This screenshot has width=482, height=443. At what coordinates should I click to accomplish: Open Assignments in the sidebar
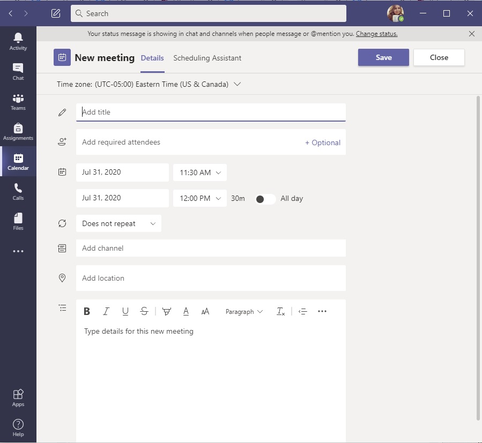(18, 132)
